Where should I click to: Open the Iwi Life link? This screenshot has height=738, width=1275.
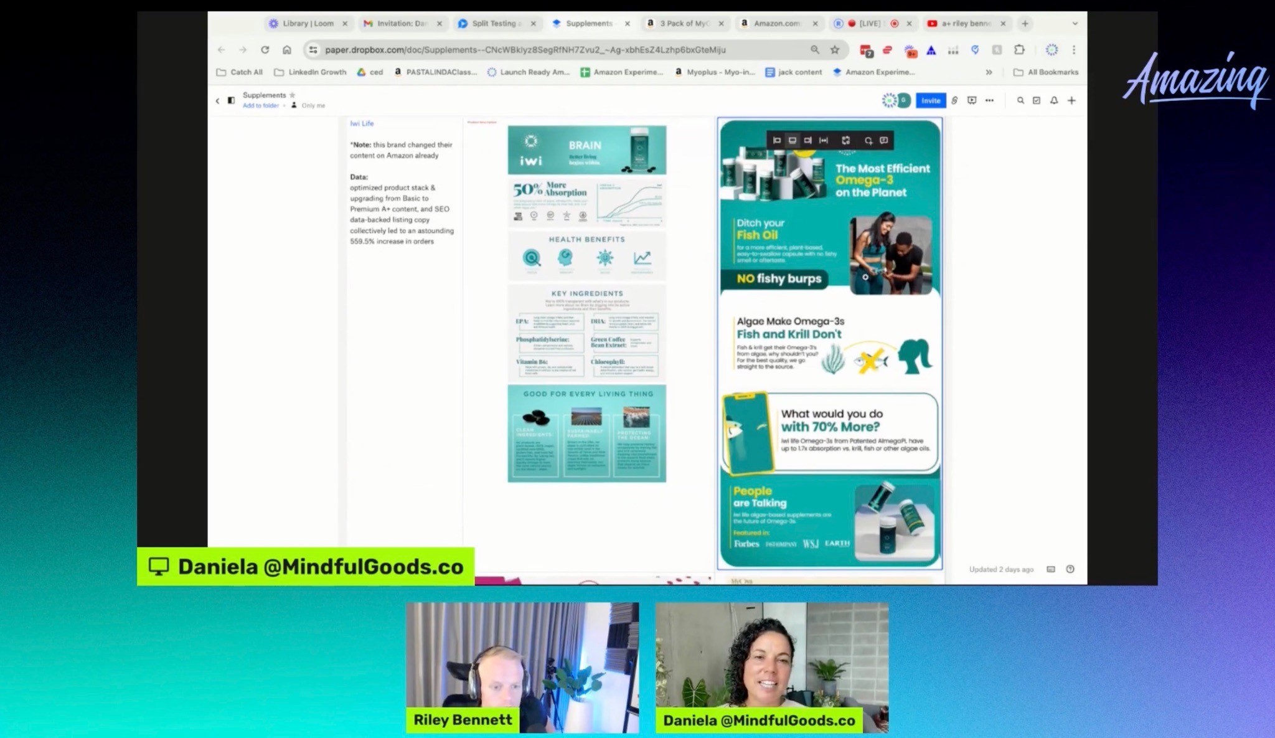(362, 123)
